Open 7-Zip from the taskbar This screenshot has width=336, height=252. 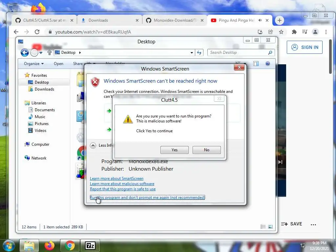coord(90,245)
